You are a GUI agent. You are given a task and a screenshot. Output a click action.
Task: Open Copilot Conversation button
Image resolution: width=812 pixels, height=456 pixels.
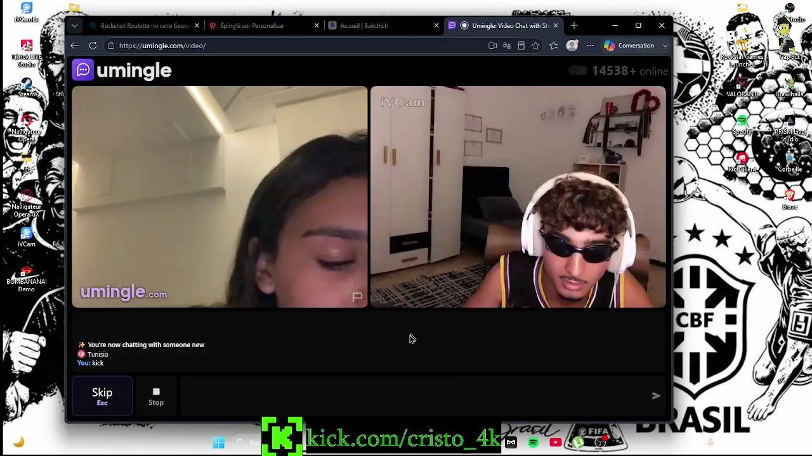(629, 46)
